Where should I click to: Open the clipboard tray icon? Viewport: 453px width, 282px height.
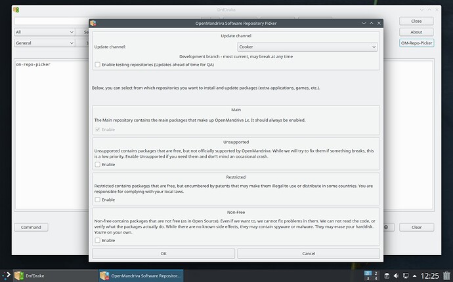click(x=387, y=275)
